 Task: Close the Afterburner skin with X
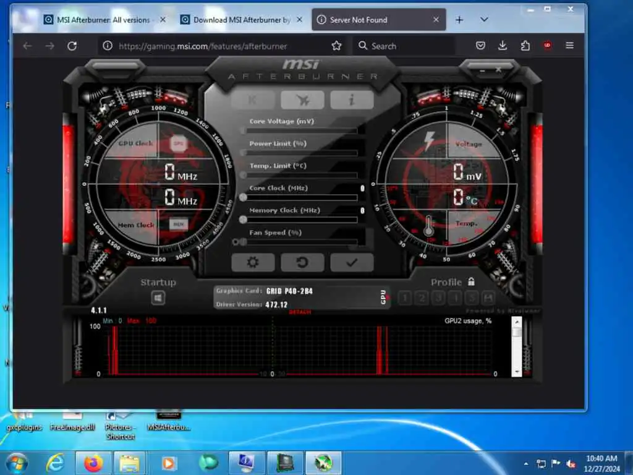[x=499, y=70]
